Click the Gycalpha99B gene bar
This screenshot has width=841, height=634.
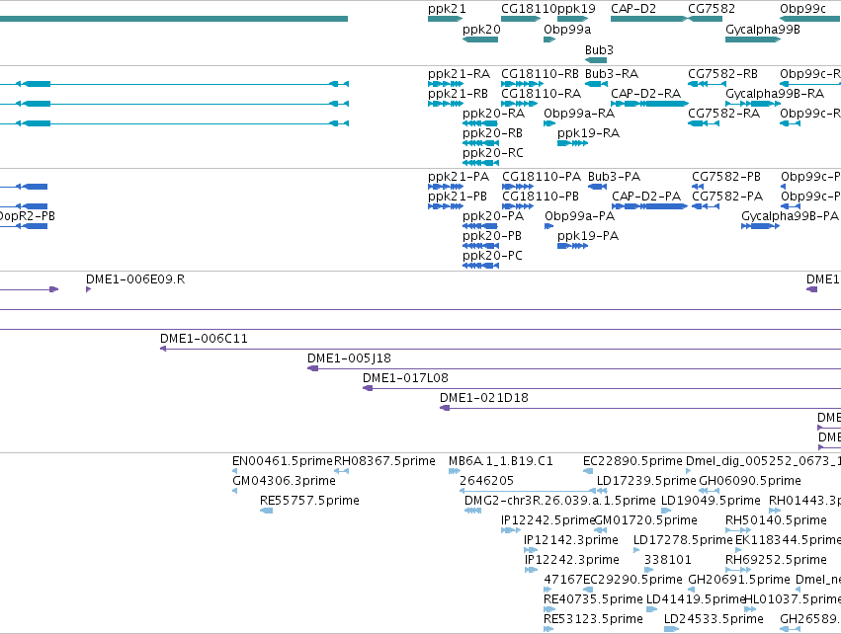(x=753, y=40)
